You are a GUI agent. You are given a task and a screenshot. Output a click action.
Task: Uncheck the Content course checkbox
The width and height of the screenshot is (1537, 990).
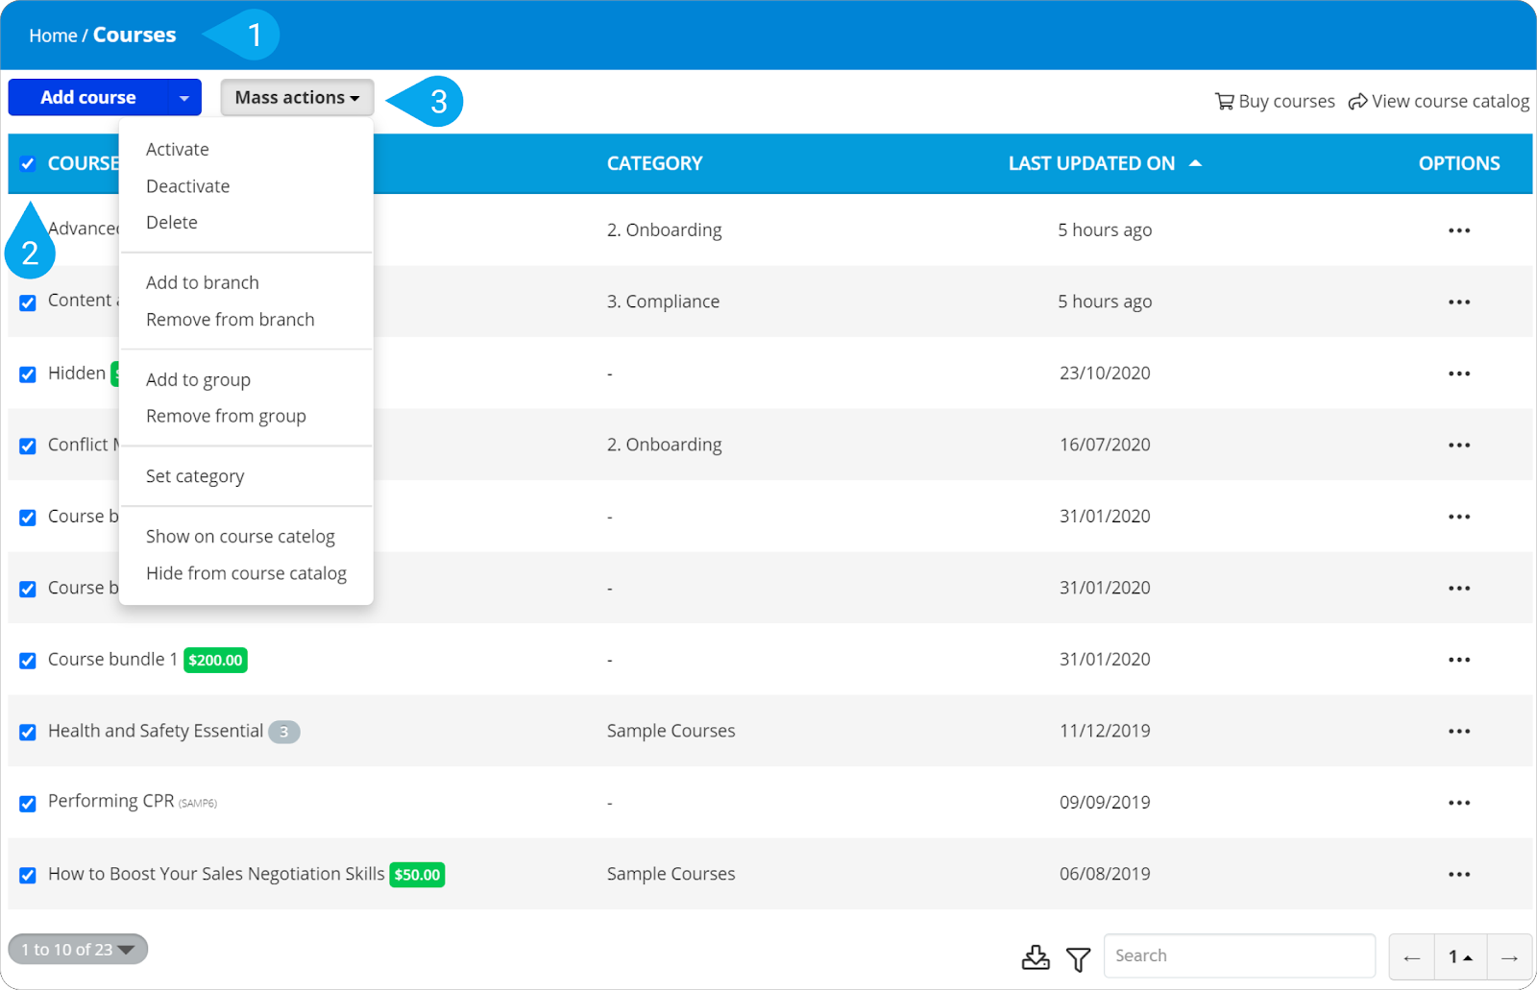click(x=28, y=302)
